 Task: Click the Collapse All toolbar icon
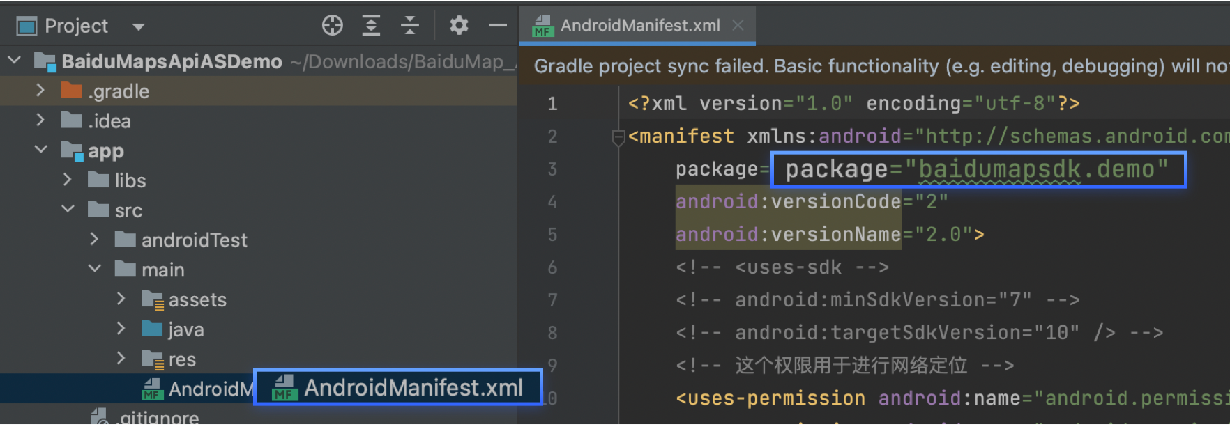(410, 26)
